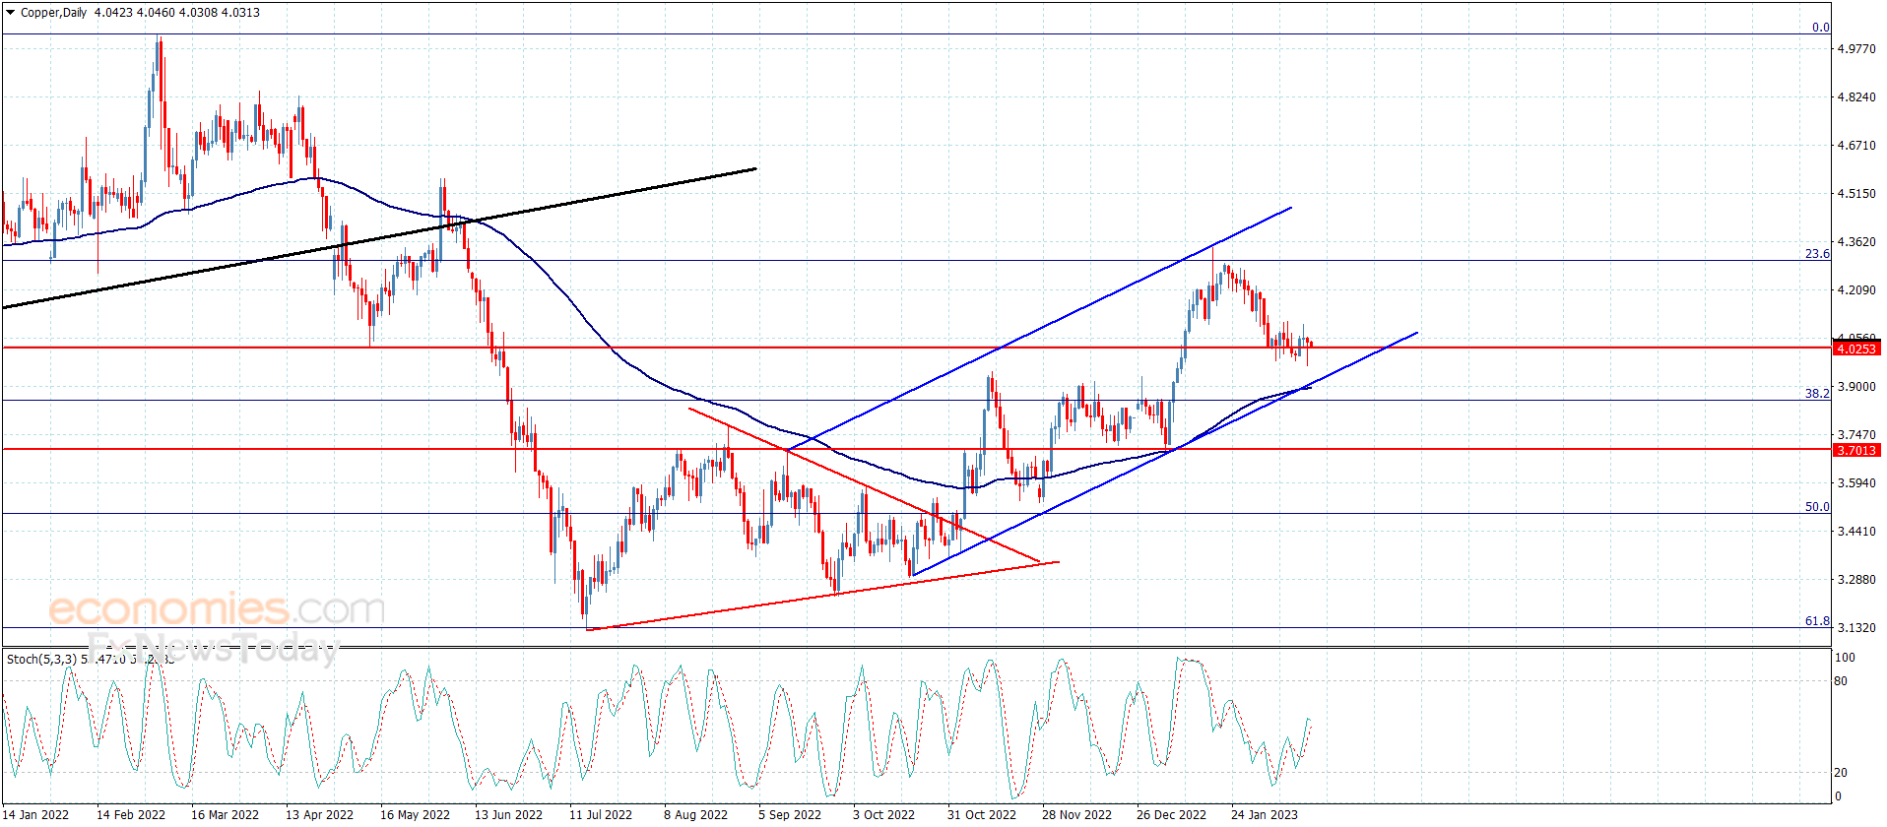Click the 3.4410 price axis label
The width and height of the screenshot is (1887, 827).
[1856, 532]
